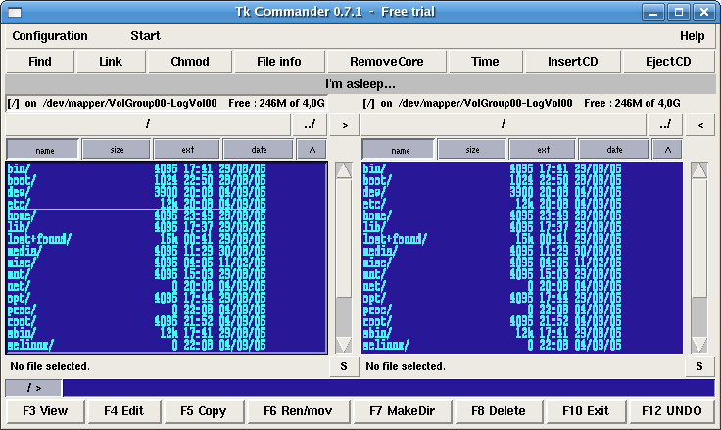Image resolution: width=721 pixels, height=430 pixels.
Task: Click right panel scrollbar down arrow
Action: point(699,345)
